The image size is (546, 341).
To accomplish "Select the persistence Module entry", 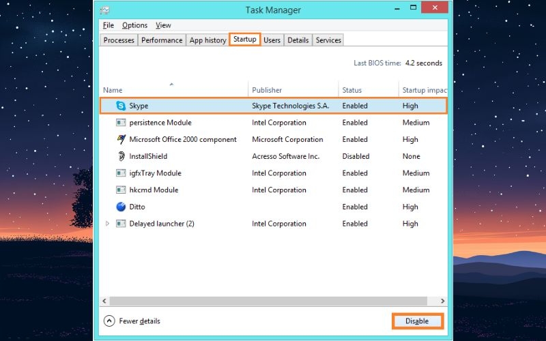I will pos(160,123).
